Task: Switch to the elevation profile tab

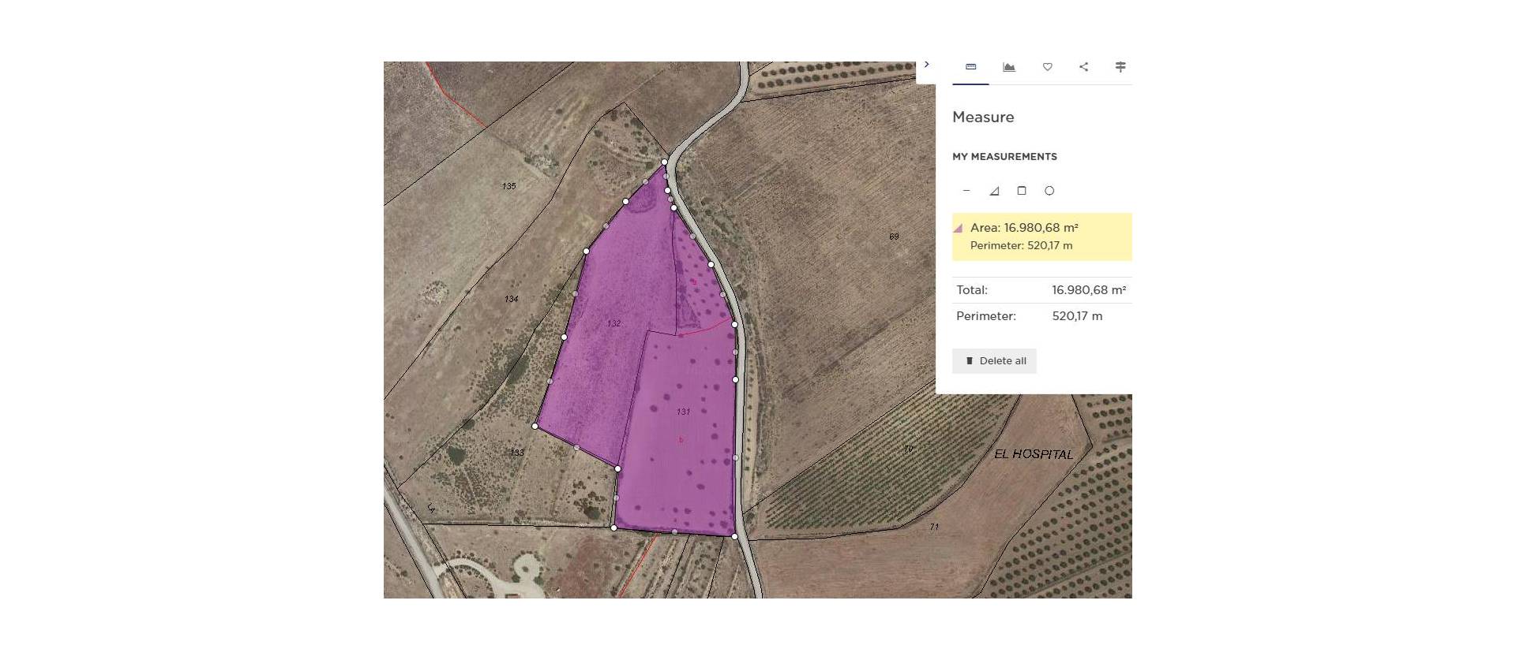Action: click(x=1008, y=67)
